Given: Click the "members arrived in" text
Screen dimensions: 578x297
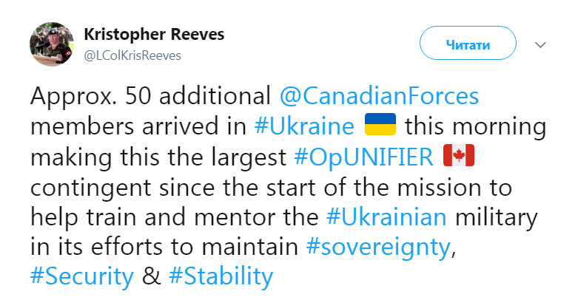Looking at the screenshot, I should (x=138, y=126).
